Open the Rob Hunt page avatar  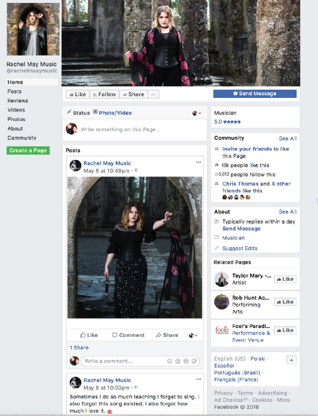point(221,302)
